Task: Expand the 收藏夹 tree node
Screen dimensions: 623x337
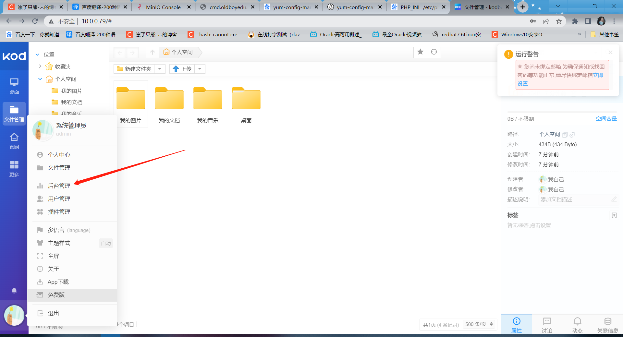Action: [x=40, y=66]
